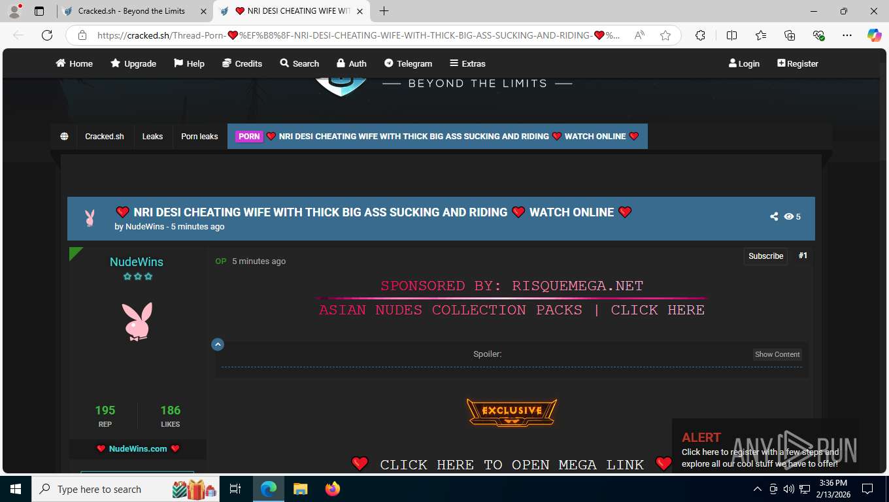Image resolution: width=889 pixels, height=502 pixels.
Task: Open Credits in site navigation
Action: [x=242, y=63]
